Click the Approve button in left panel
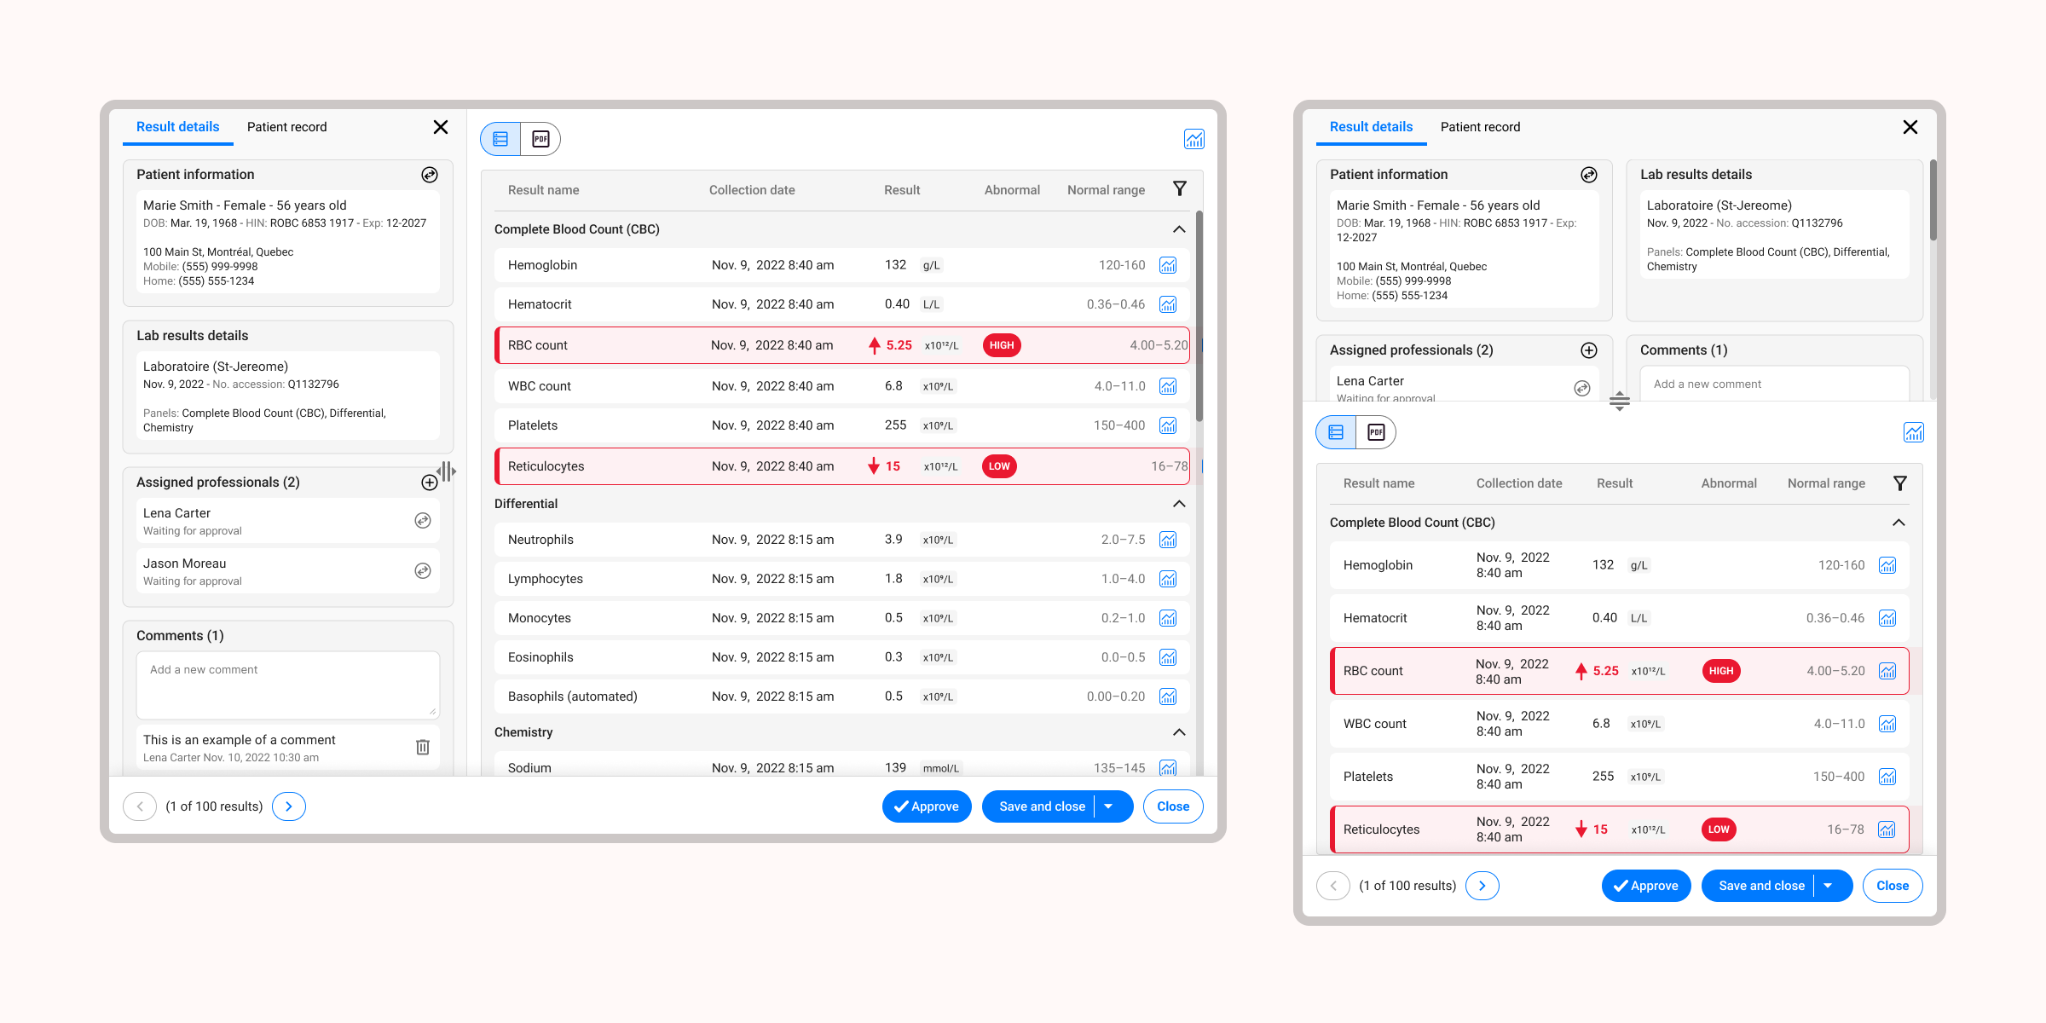 pos(926,806)
